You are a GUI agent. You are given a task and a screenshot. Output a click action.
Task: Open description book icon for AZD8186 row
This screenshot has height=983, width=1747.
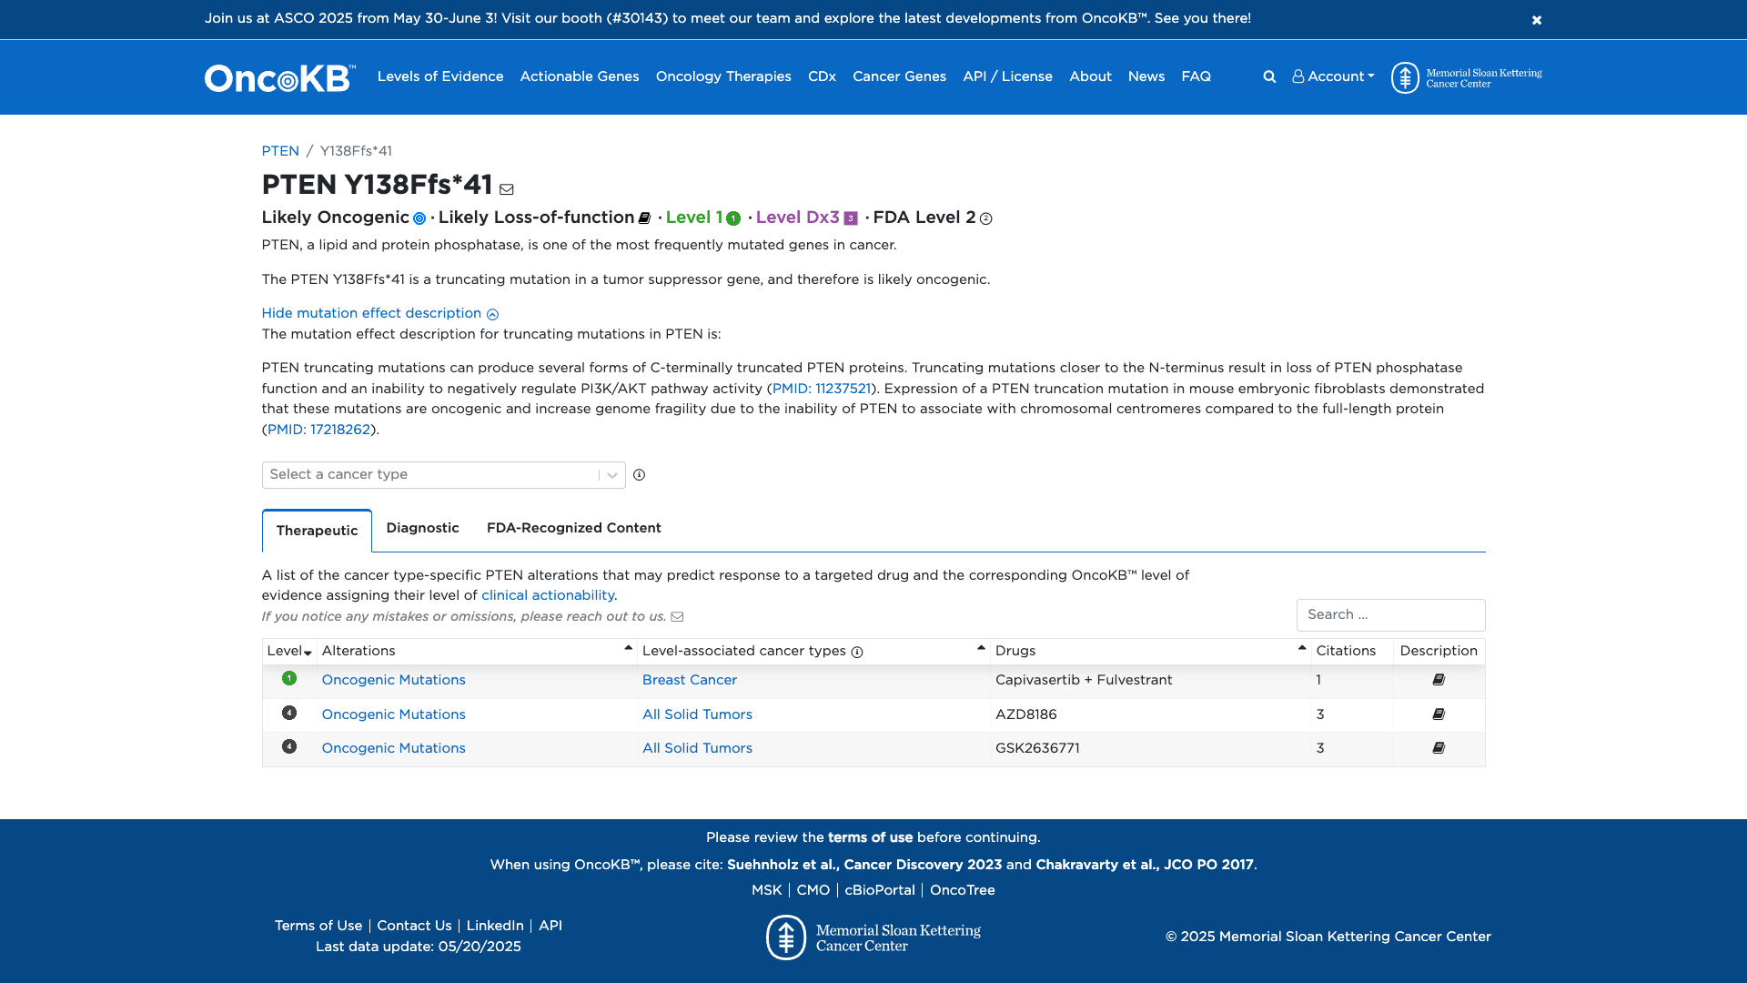[1439, 714]
